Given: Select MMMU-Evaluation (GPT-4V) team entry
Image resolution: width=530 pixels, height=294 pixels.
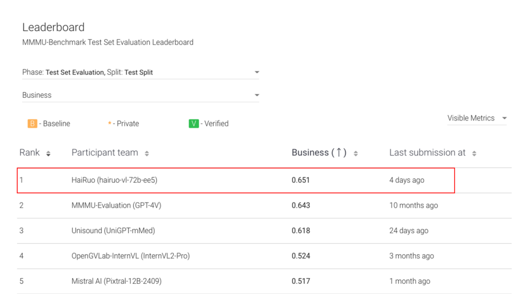Looking at the screenshot, I should click(116, 205).
